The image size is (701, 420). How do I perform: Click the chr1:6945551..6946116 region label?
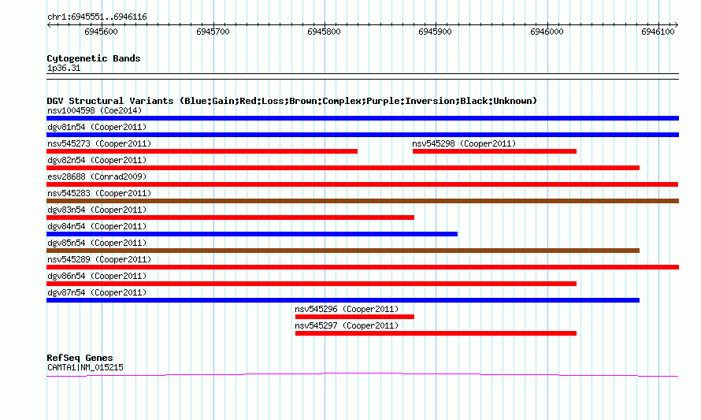point(97,17)
